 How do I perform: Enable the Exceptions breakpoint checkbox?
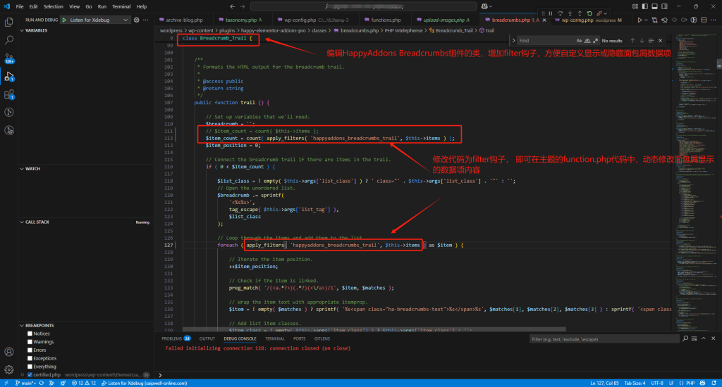[30, 359]
